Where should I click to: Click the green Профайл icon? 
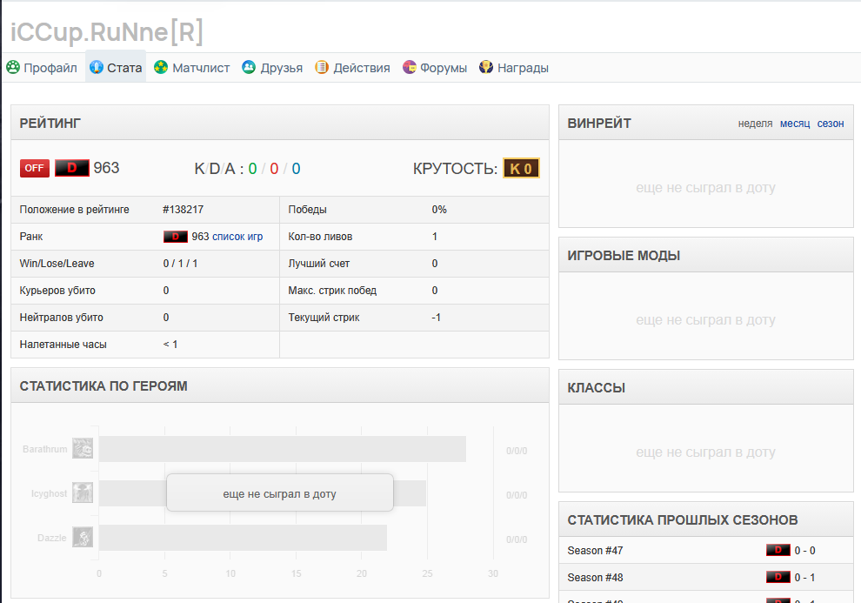13,67
